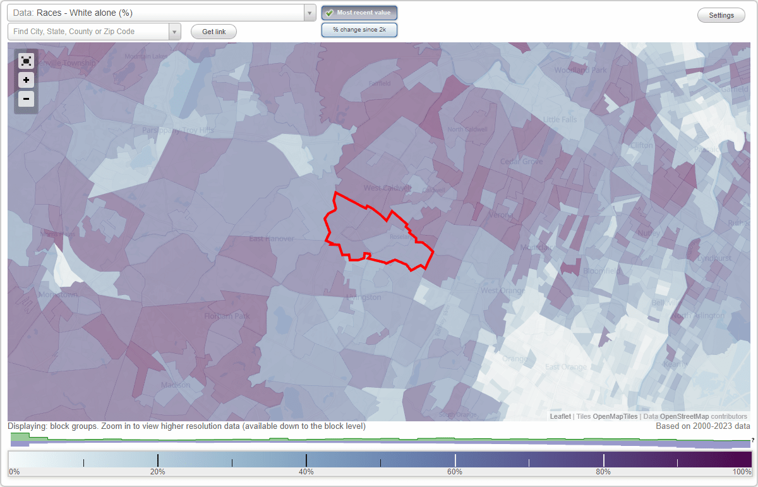Select the 'Most recent value' tab
The image size is (758, 487).
click(x=359, y=12)
